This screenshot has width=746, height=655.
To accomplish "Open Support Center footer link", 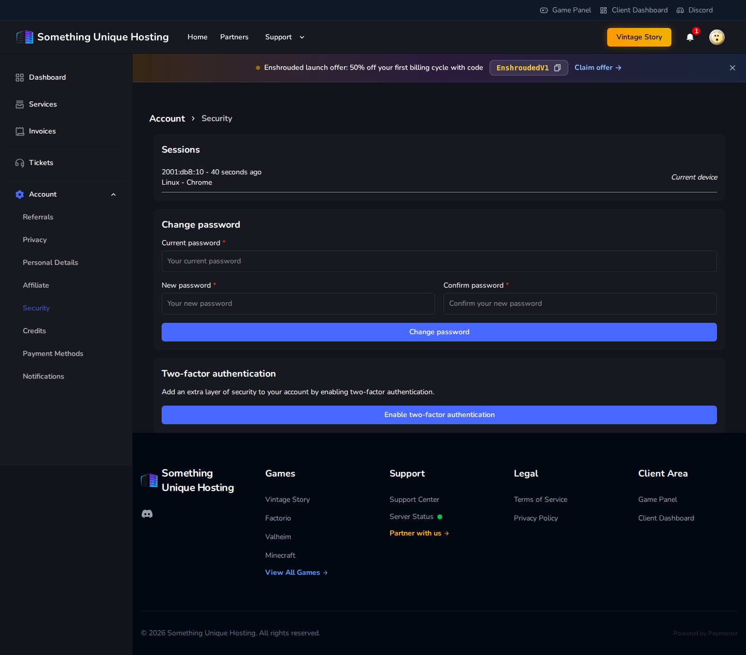I will pyautogui.click(x=414, y=500).
